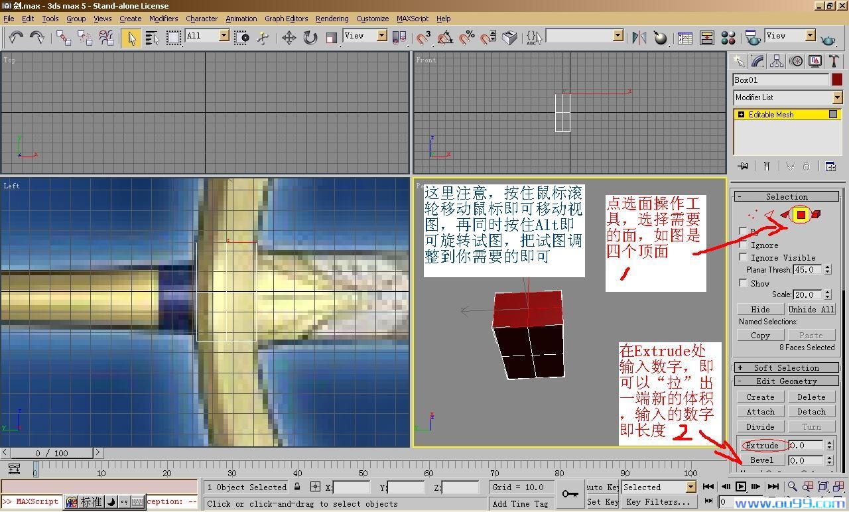Expand the Soft Selection rollout
The width and height of the screenshot is (849, 512).
click(787, 368)
